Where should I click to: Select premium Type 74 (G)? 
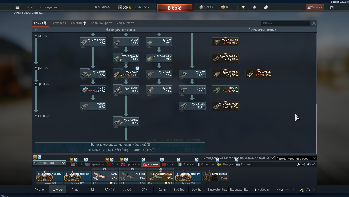258,74
